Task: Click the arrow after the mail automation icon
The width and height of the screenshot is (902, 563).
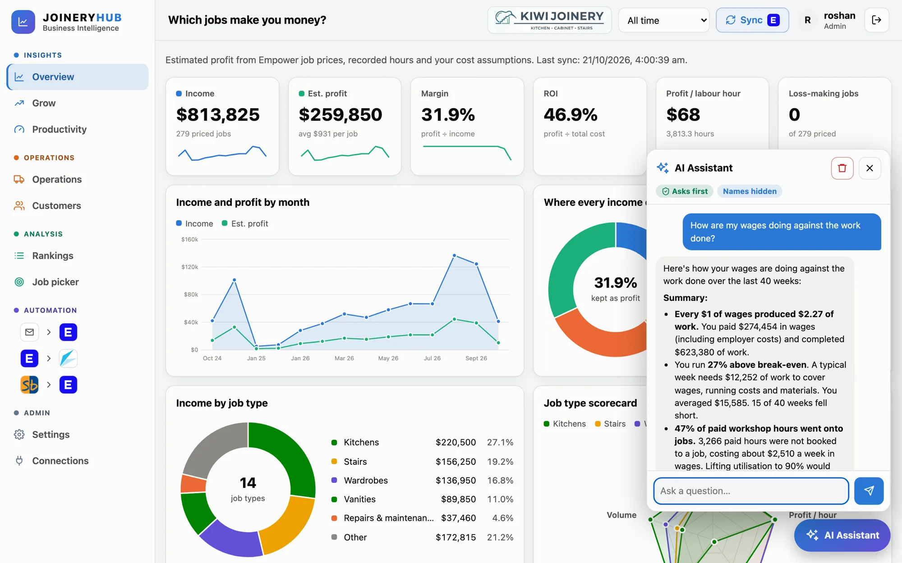Action: (x=49, y=332)
